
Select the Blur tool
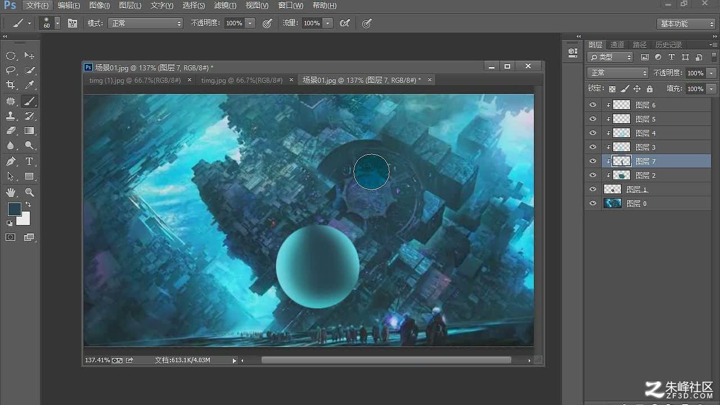tap(11, 145)
